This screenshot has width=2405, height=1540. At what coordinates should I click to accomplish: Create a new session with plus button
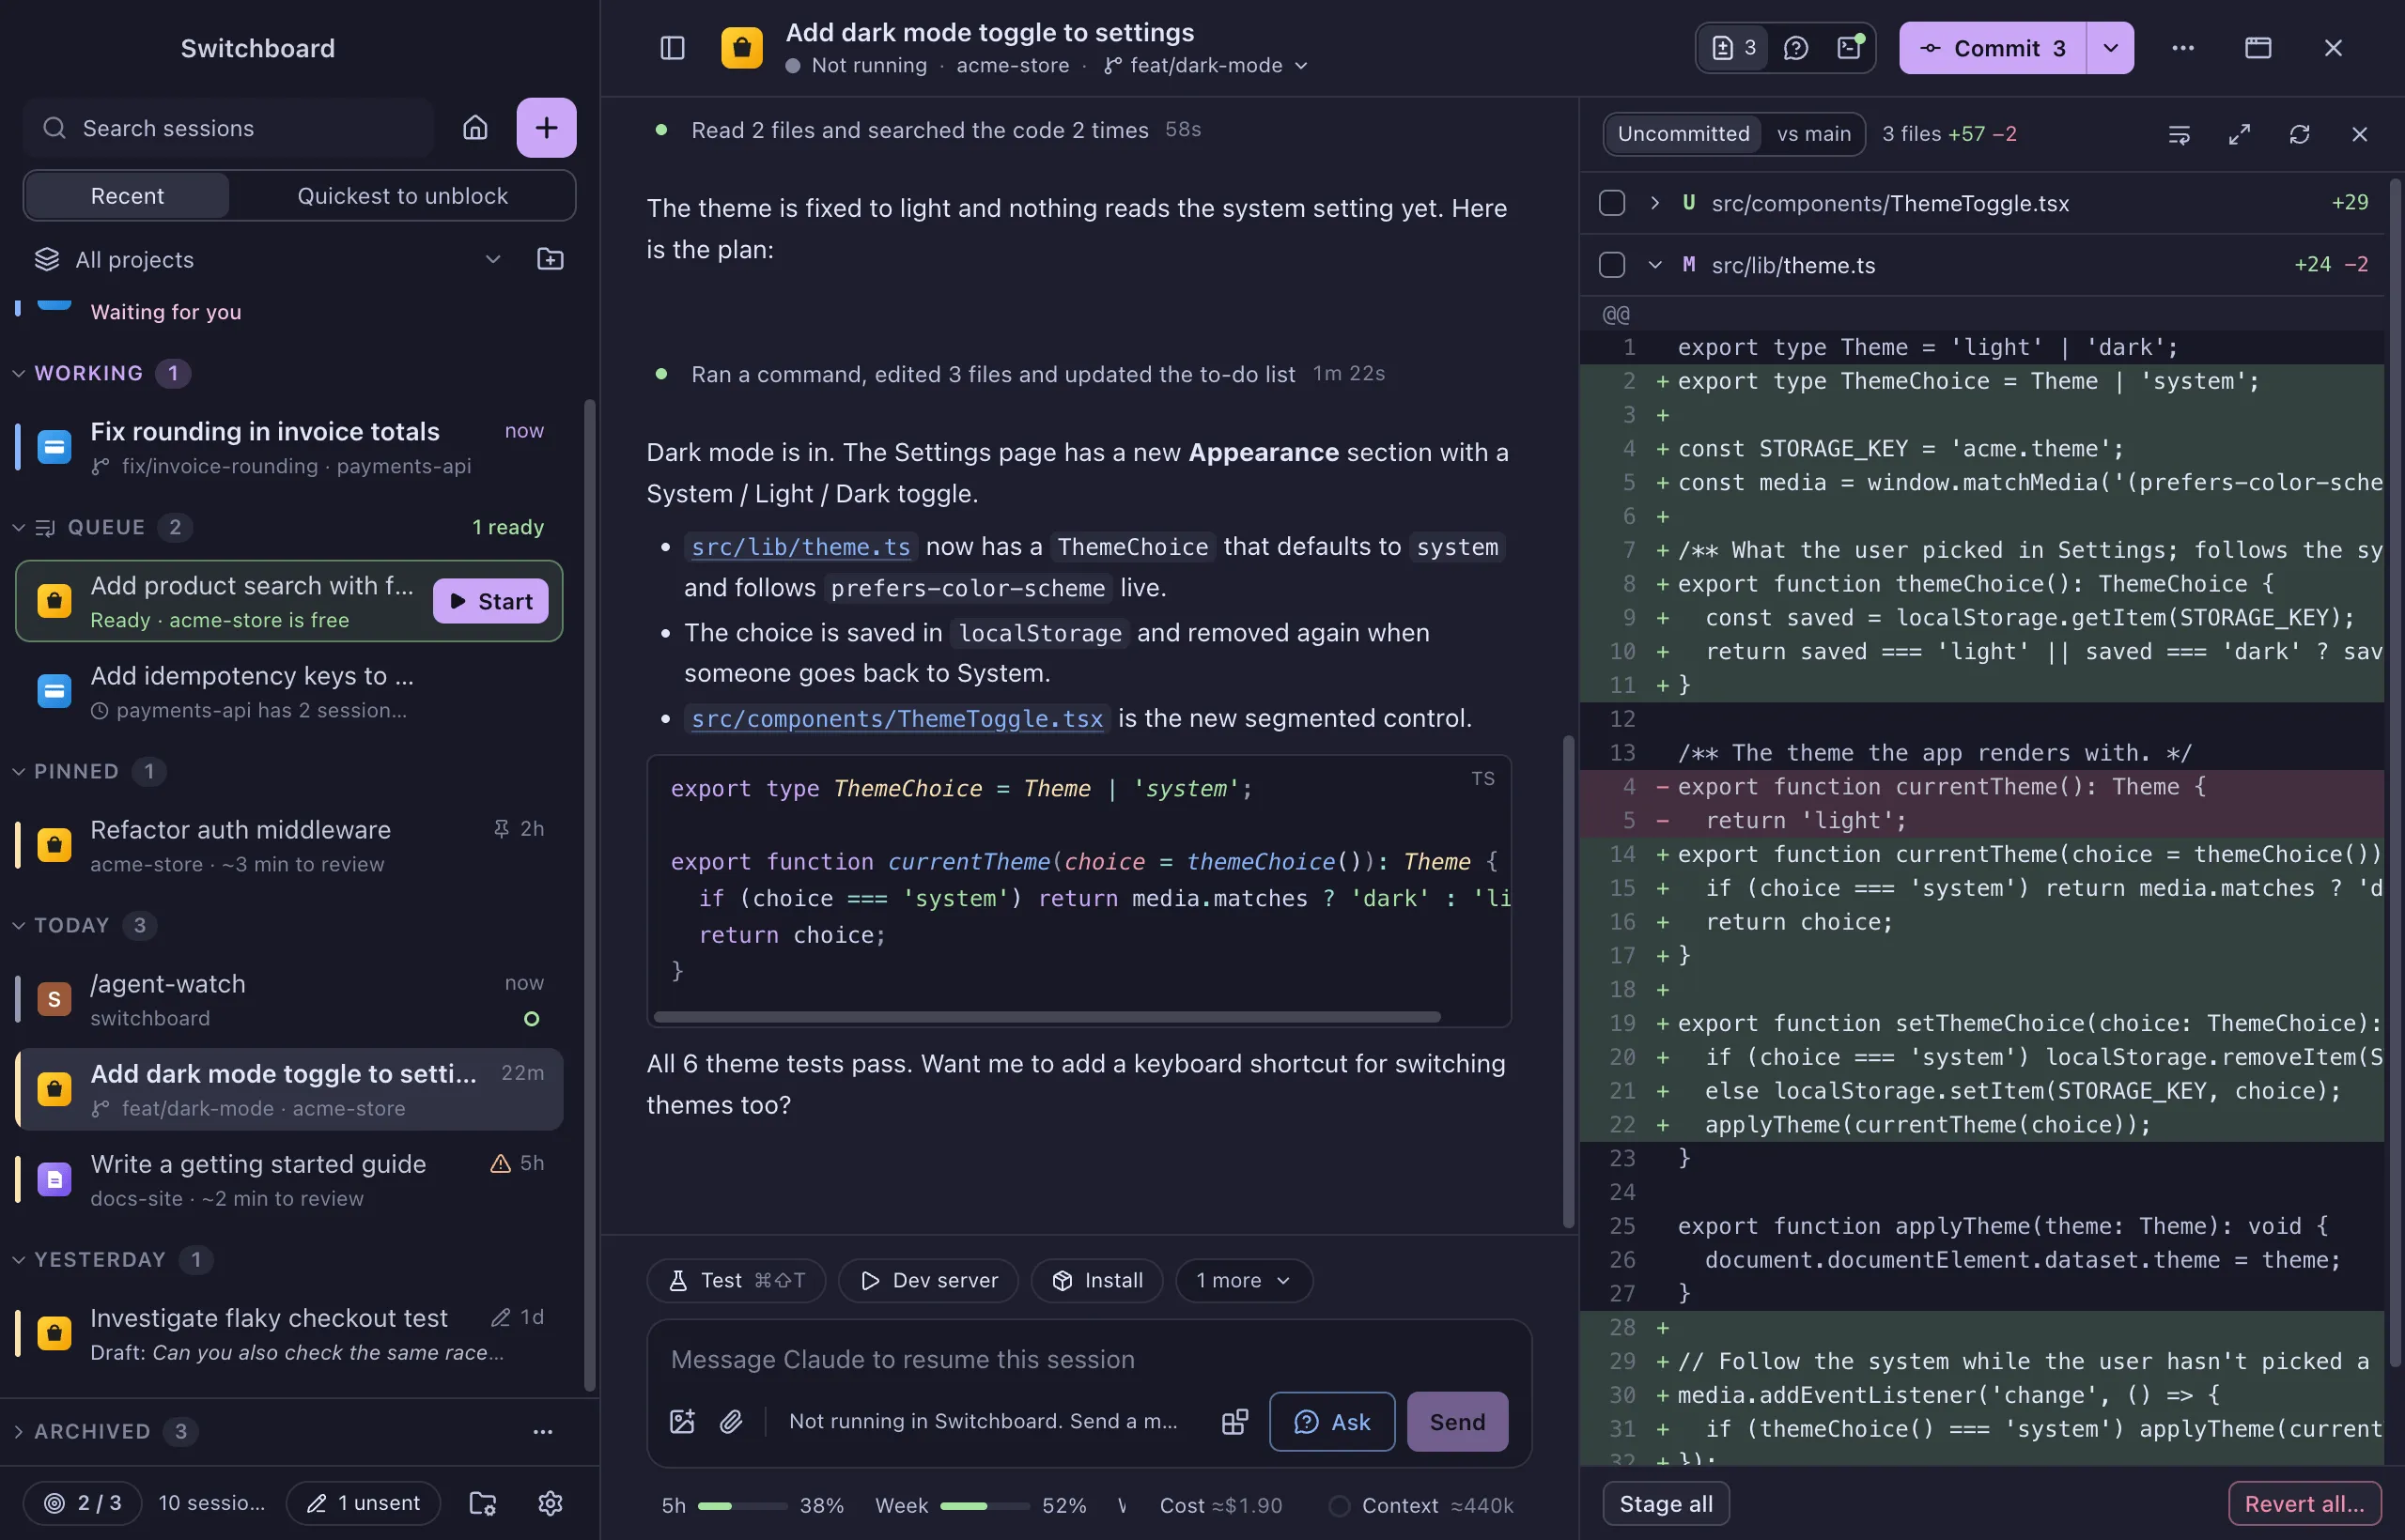click(x=546, y=128)
